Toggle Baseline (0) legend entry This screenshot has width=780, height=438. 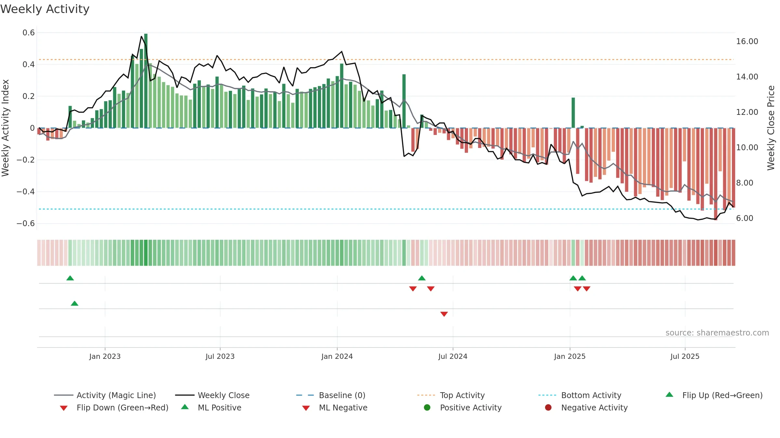coord(331,395)
